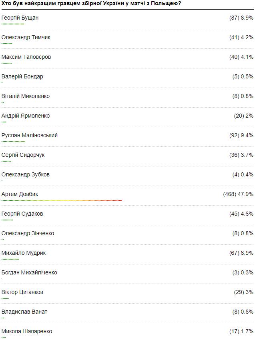Click the Олександр Зубков name
Viewport: 255px width, 340px height.
pyautogui.click(x=26, y=175)
